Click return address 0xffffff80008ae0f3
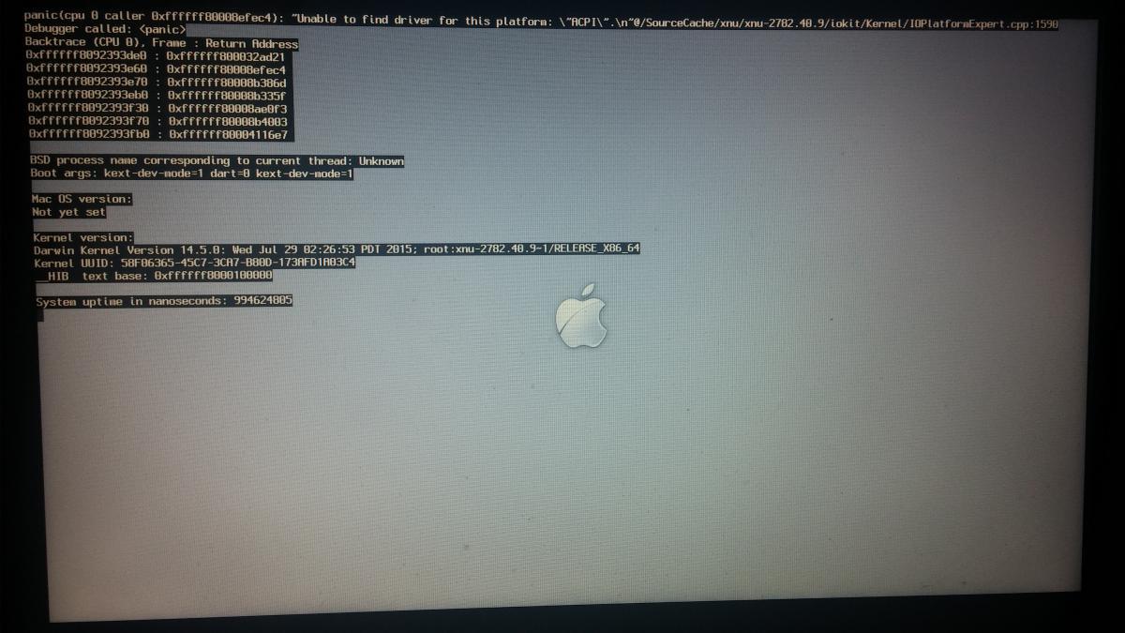 pos(226,109)
